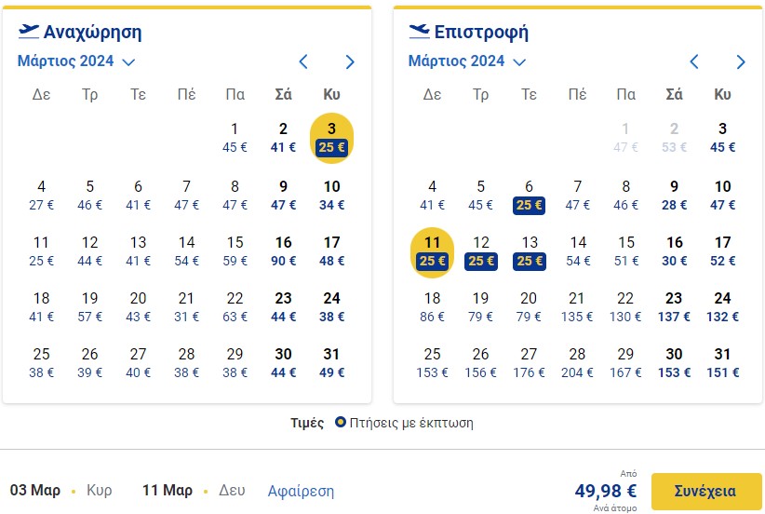Open departure month dropdown Μάρτιος 2024
Viewport: 765px width, 514px height.
(x=76, y=61)
